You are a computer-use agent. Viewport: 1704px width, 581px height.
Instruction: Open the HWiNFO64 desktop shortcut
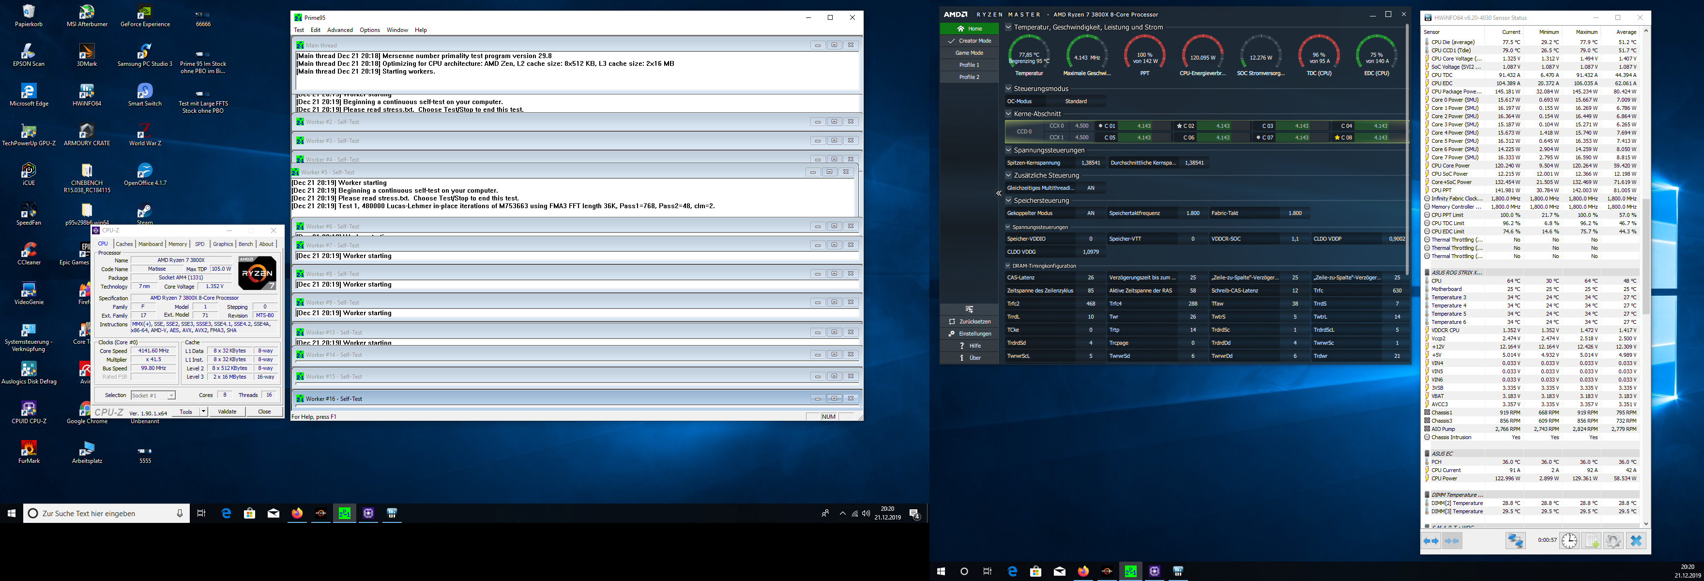(x=87, y=95)
